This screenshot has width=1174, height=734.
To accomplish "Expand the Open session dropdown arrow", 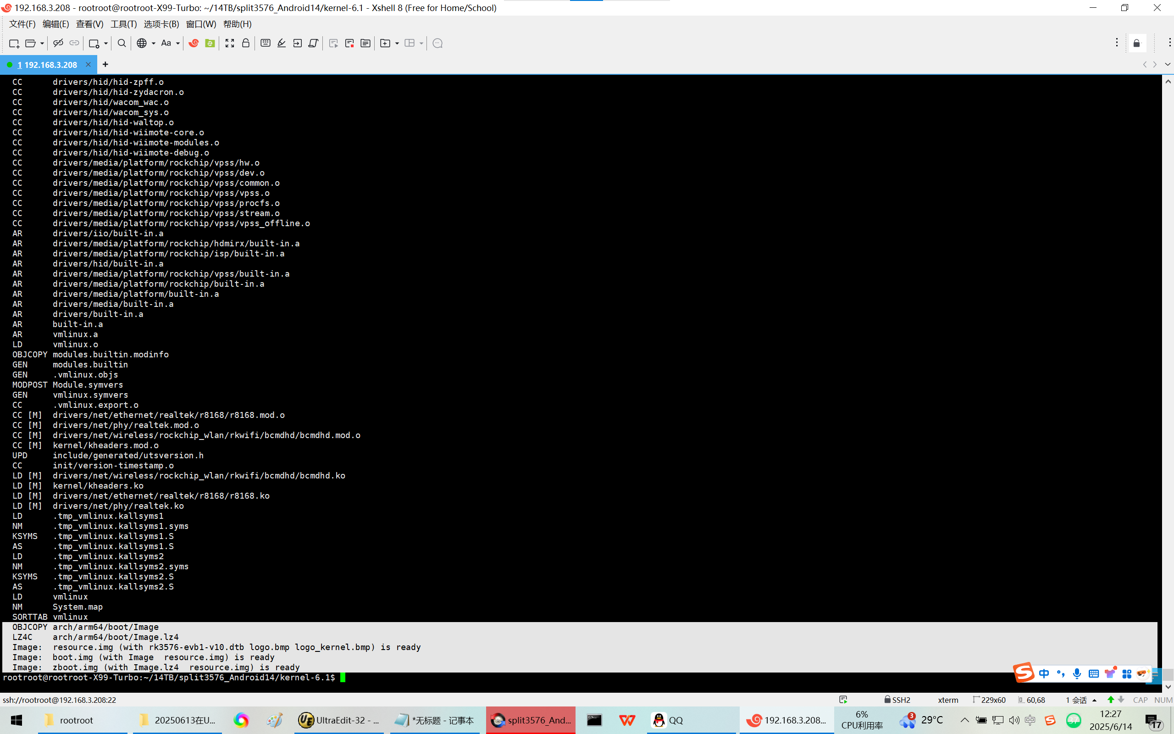I will [42, 43].
